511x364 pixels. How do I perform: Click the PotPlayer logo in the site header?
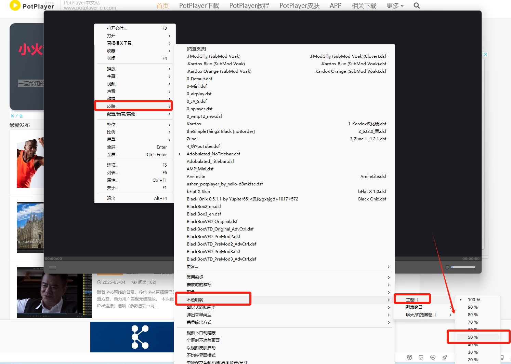point(32,5)
